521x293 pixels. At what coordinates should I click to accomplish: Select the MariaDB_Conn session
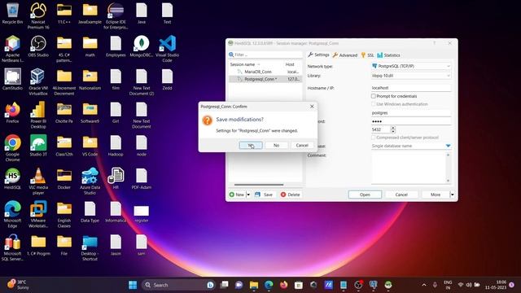click(265, 72)
